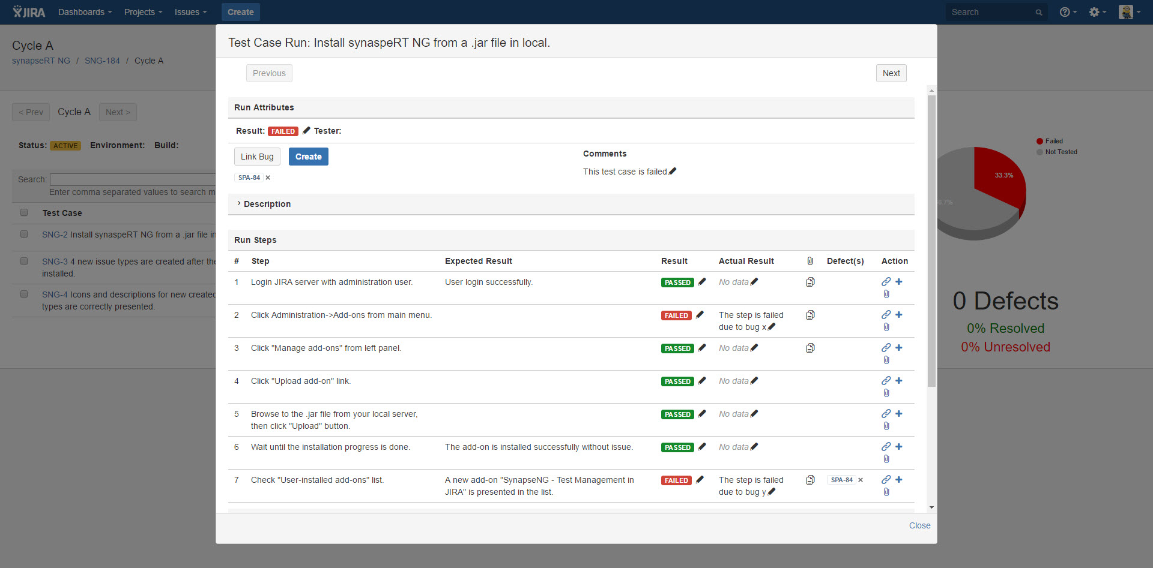Open the administration gear dropdown

(x=1097, y=12)
